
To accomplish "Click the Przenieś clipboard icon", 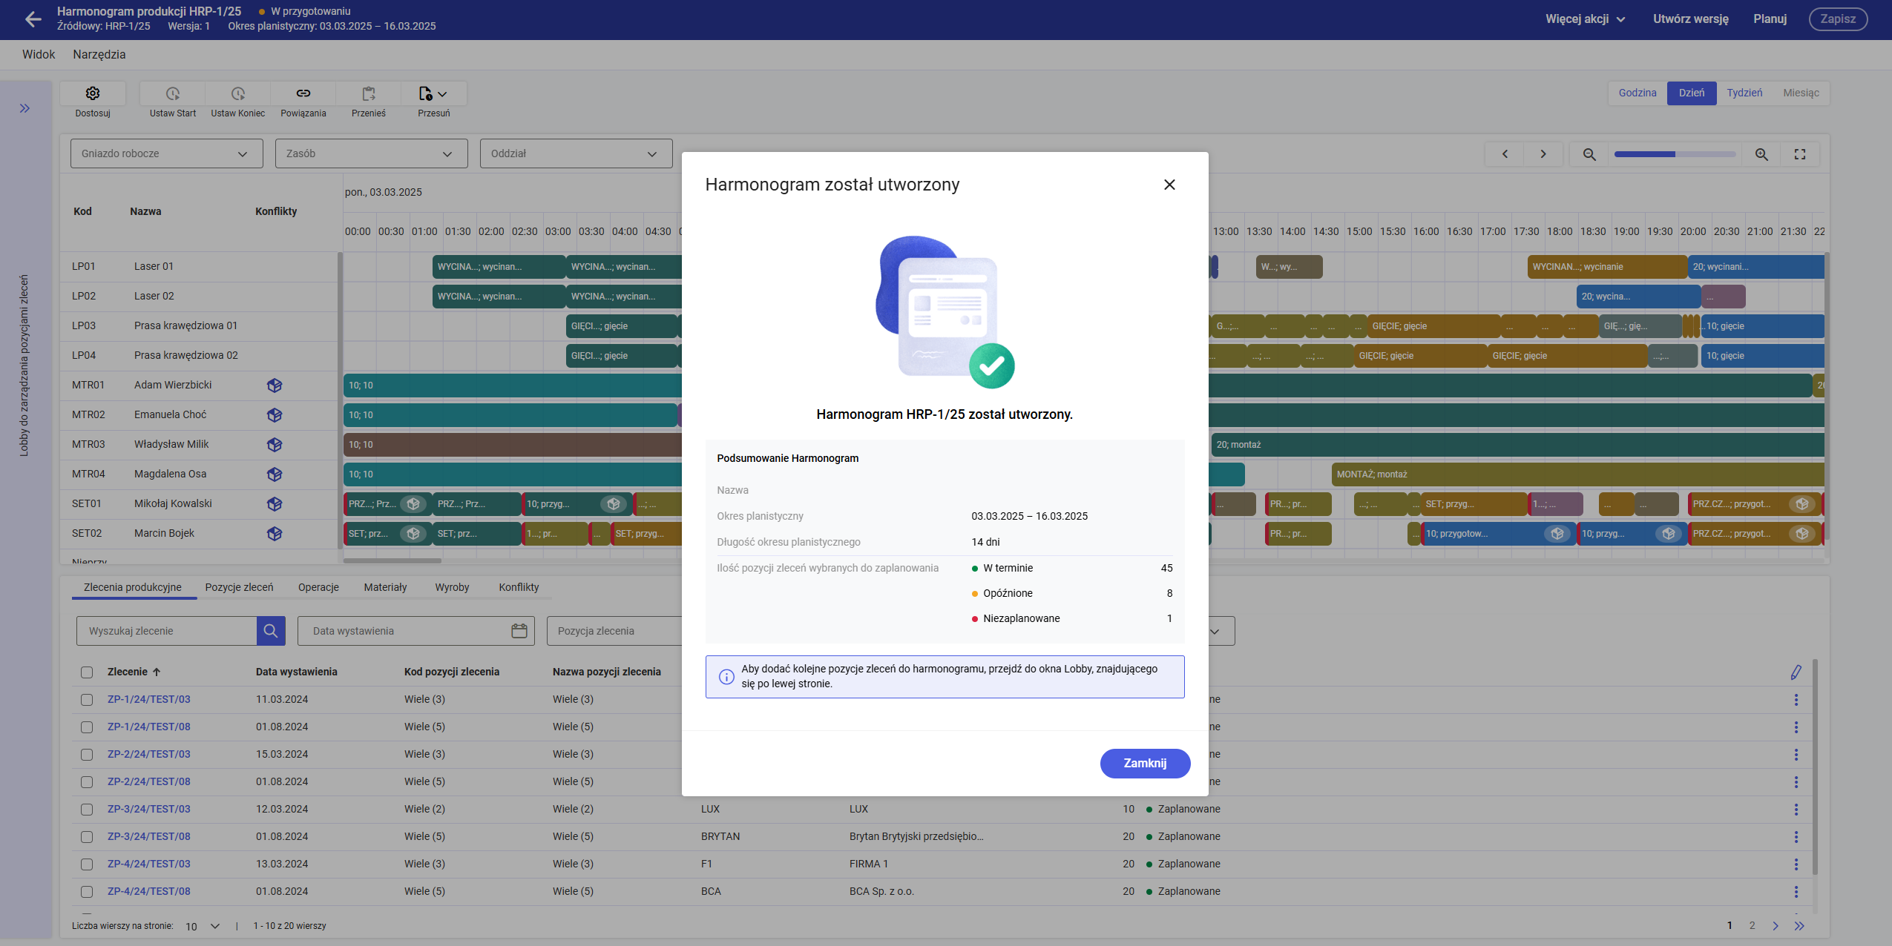I will [369, 93].
